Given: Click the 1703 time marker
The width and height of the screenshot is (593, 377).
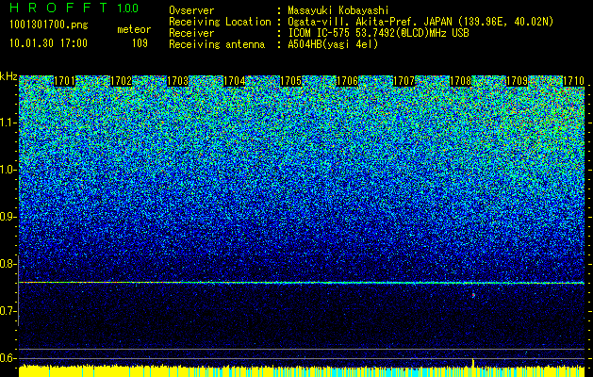Looking at the screenshot, I should 178,81.
